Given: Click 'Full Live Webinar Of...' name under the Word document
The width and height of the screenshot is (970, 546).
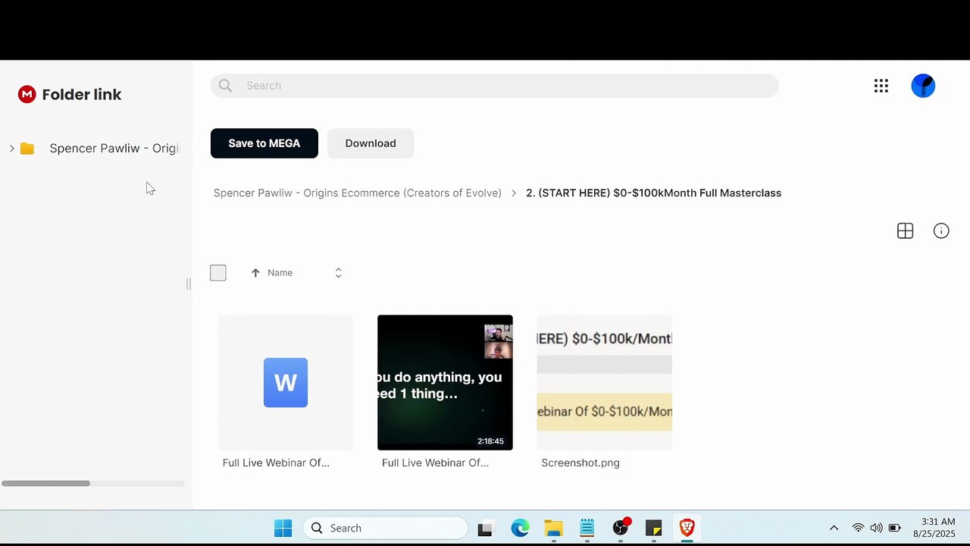Looking at the screenshot, I should (276, 463).
